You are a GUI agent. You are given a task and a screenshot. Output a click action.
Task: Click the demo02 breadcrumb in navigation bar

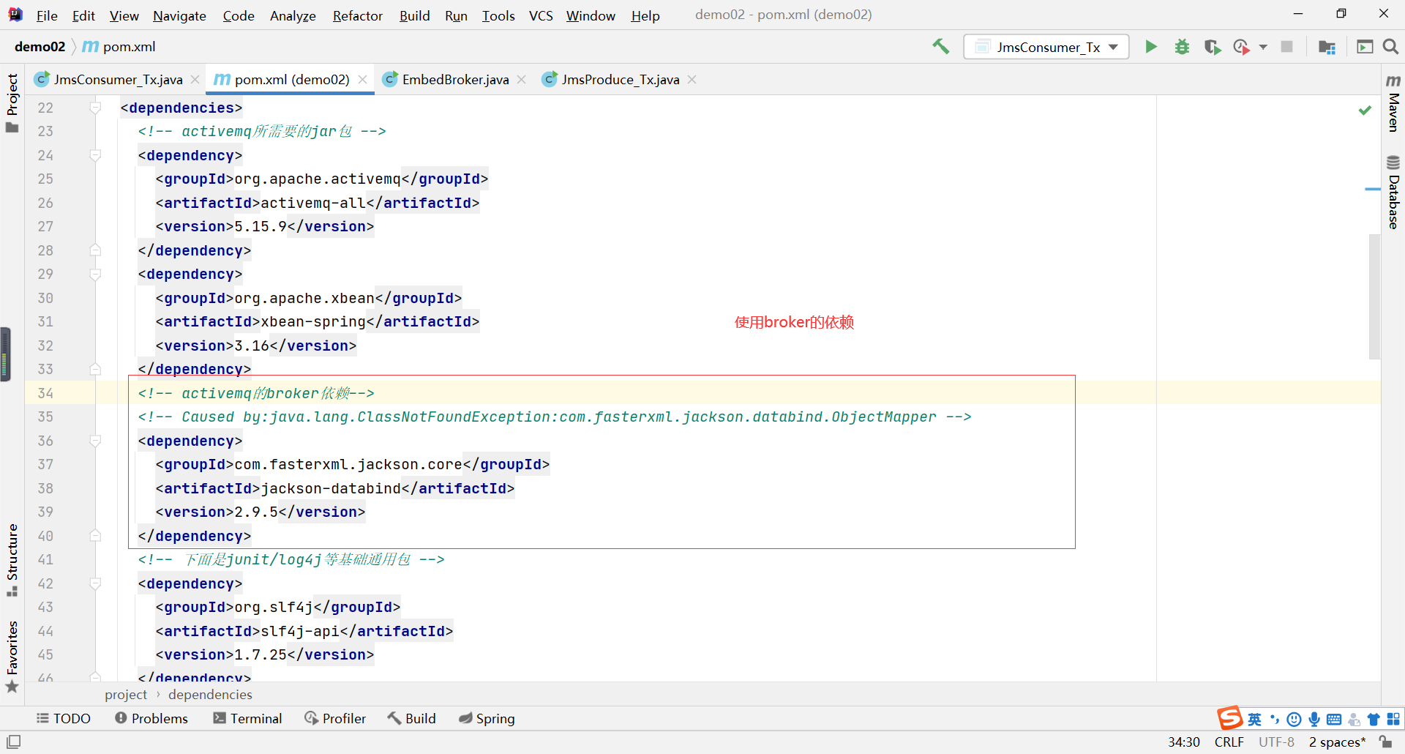[x=40, y=47]
